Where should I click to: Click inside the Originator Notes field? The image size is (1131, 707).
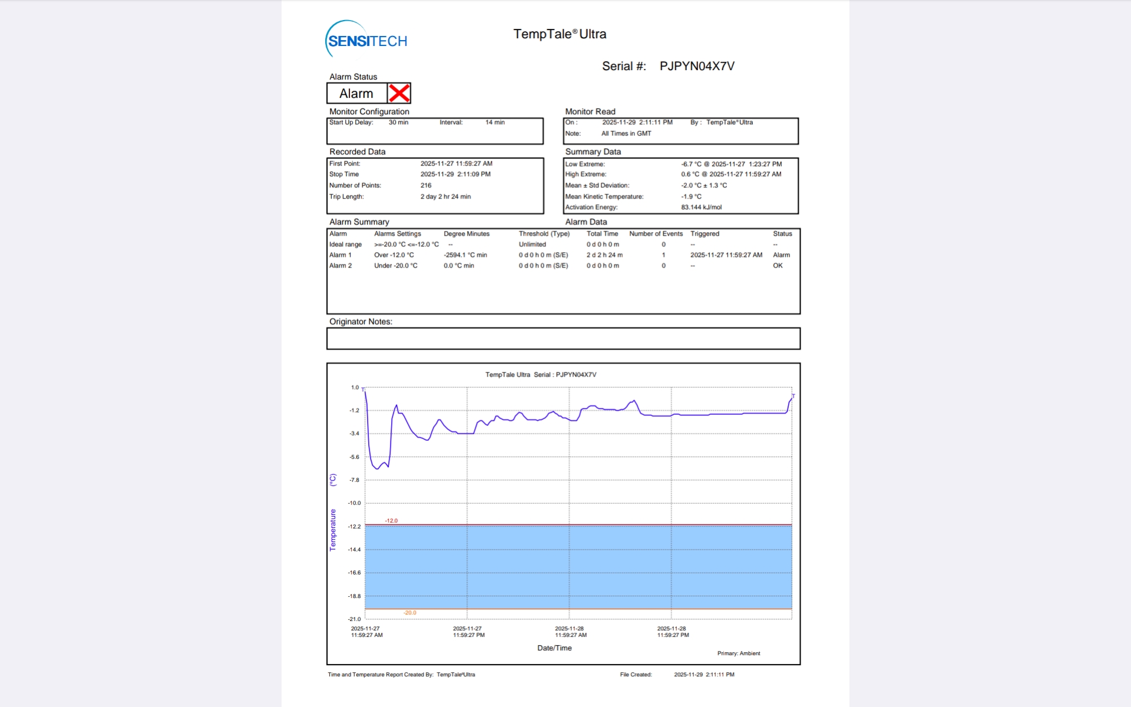(x=563, y=339)
